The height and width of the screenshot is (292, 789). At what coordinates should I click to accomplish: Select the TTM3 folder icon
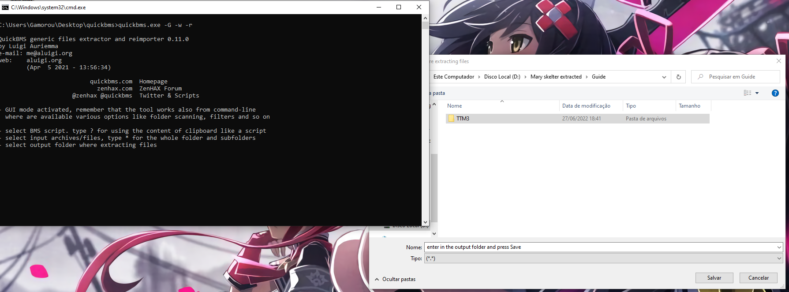click(451, 119)
